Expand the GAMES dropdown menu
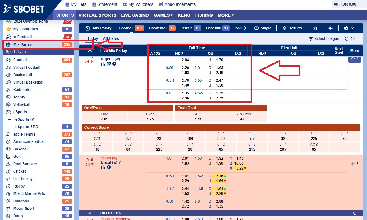 coord(163,15)
